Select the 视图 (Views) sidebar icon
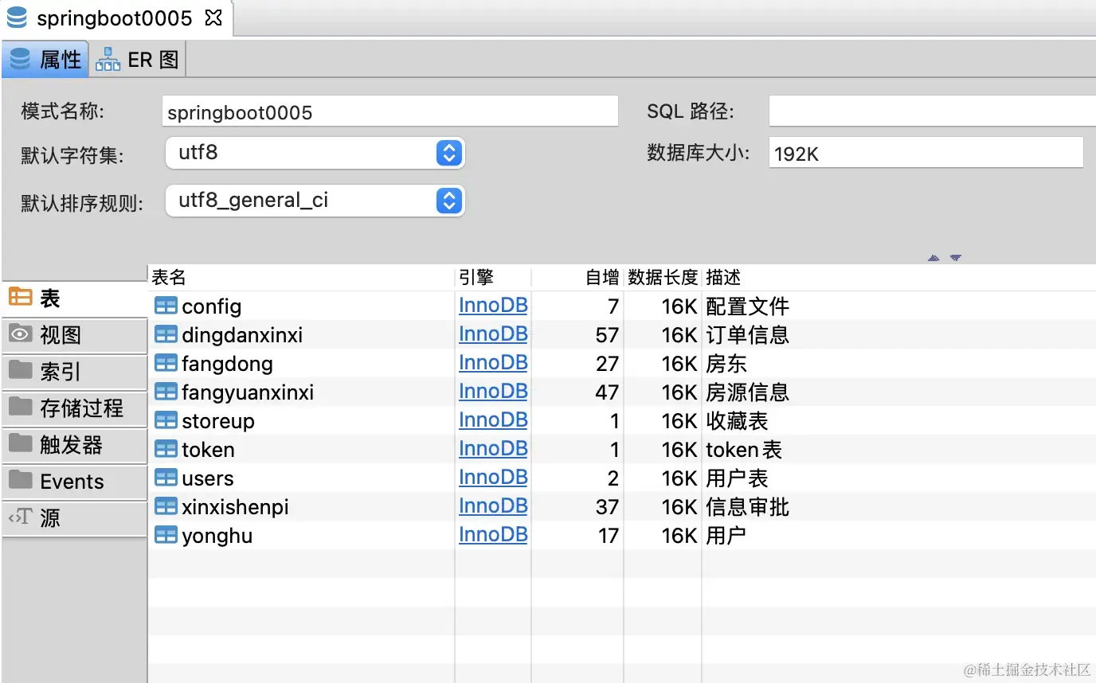 [18, 334]
